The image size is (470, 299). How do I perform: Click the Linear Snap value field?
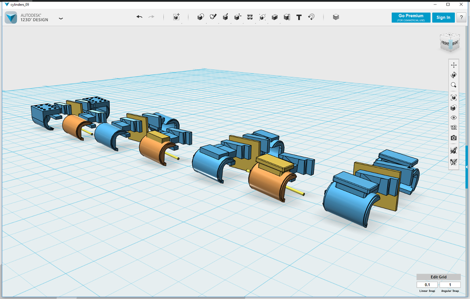pos(427,285)
